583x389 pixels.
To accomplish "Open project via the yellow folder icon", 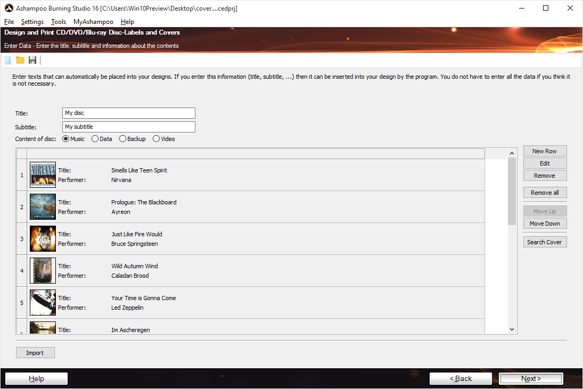I will point(20,60).
